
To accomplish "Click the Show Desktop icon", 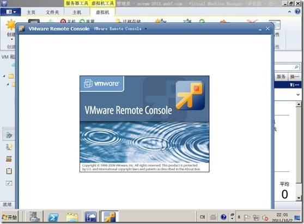I will [297, 217].
